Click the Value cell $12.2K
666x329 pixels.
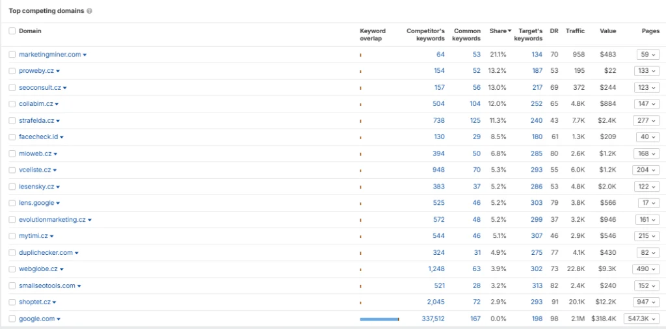606,302
